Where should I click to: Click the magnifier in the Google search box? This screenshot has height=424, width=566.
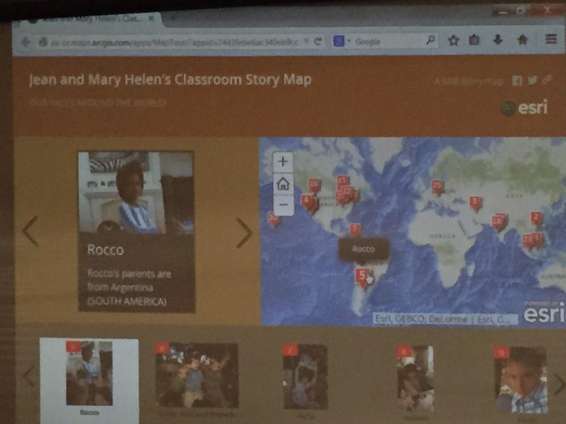tap(430, 40)
